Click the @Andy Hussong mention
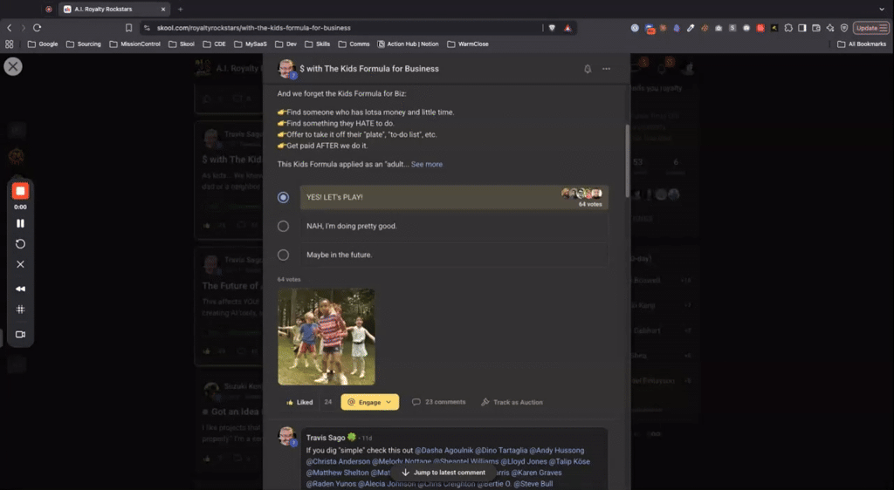Screen dimensions: 894x490 pos(556,451)
